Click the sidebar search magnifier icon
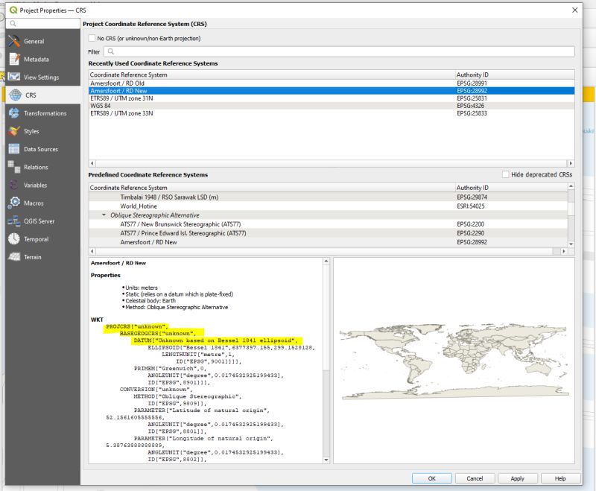 [x=13, y=24]
